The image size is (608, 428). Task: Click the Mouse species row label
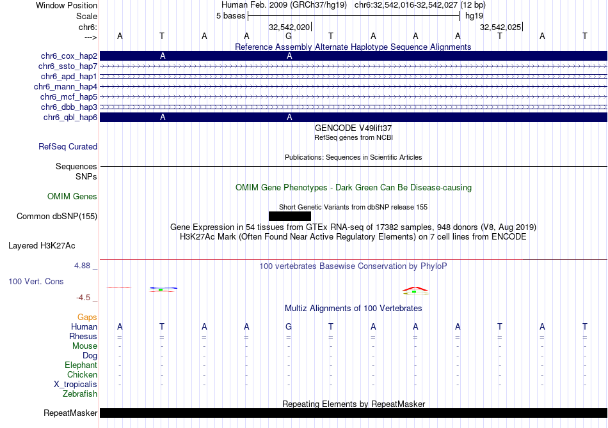pyautogui.click(x=84, y=346)
